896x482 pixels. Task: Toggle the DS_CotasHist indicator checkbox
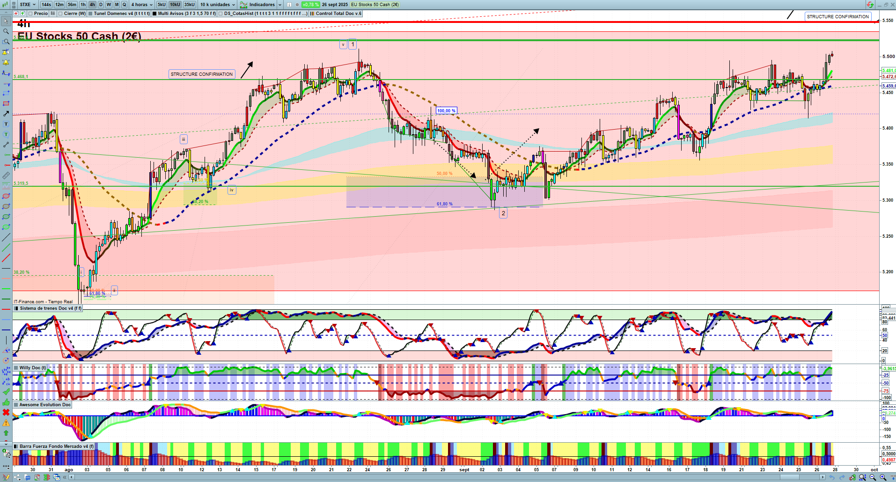point(221,14)
